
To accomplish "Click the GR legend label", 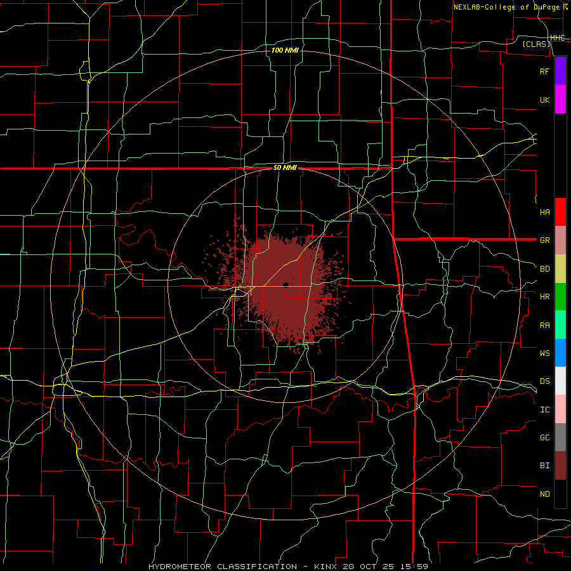I will tap(544, 240).
